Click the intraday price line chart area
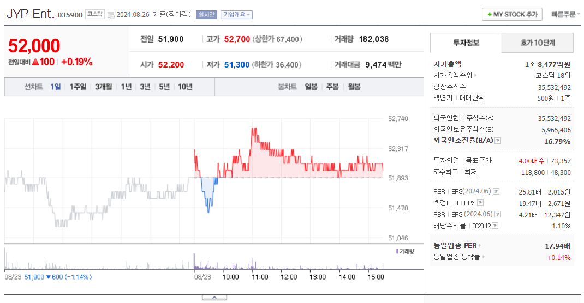The height and width of the screenshot is (303, 584). tap(194, 180)
